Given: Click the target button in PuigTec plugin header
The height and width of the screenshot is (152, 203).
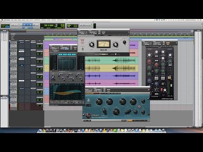Looking at the screenshot, I should click(148, 90).
